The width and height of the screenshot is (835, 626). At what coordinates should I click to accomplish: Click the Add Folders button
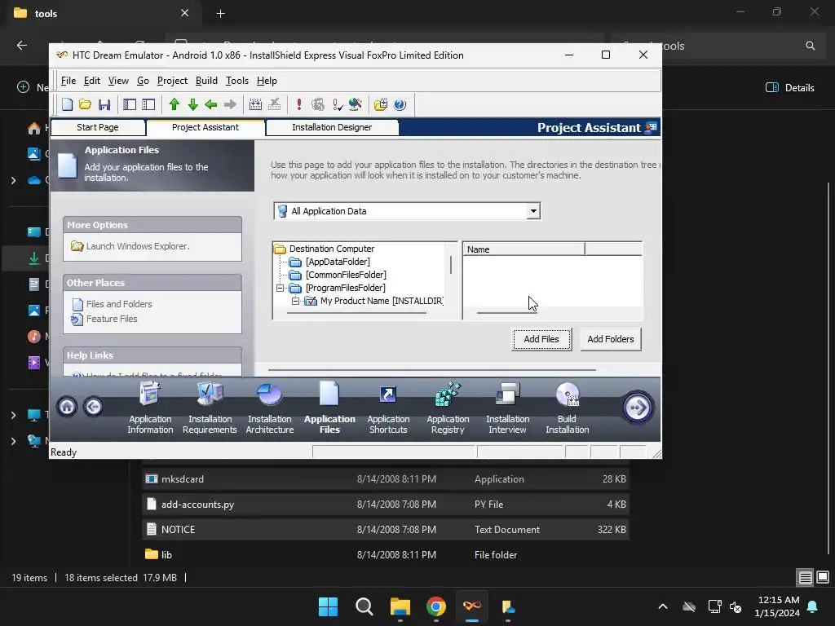[x=610, y=340]
